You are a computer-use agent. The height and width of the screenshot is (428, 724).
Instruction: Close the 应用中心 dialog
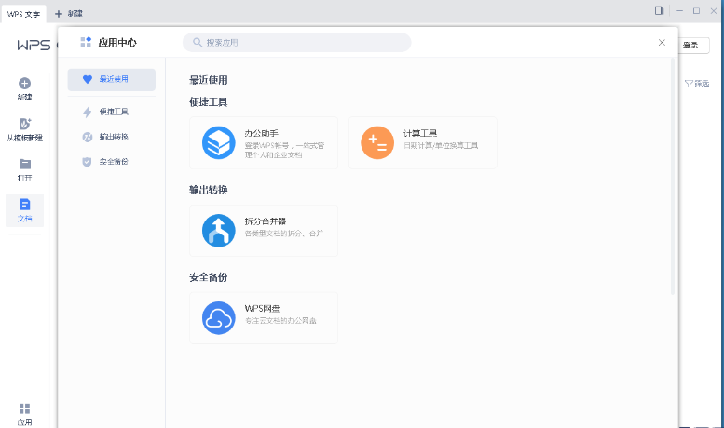click(x=662, y=43)
